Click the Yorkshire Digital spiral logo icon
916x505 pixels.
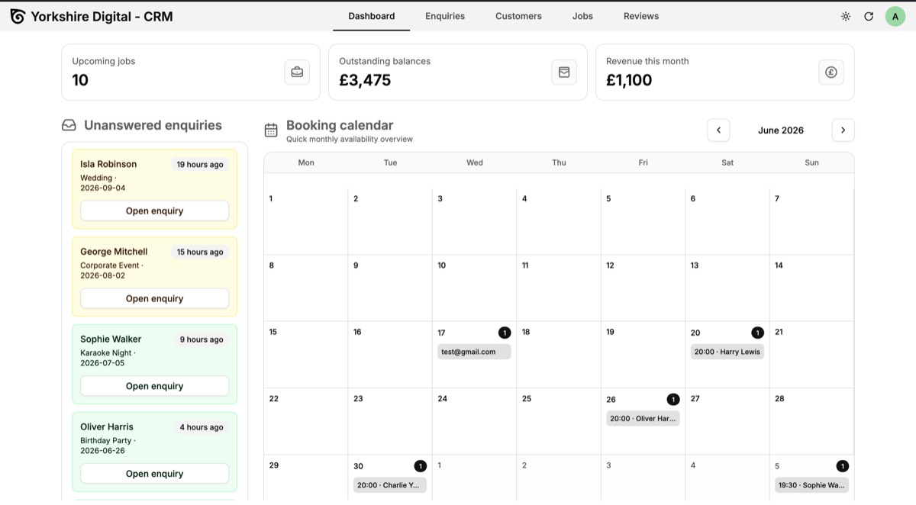pos(18,16)
